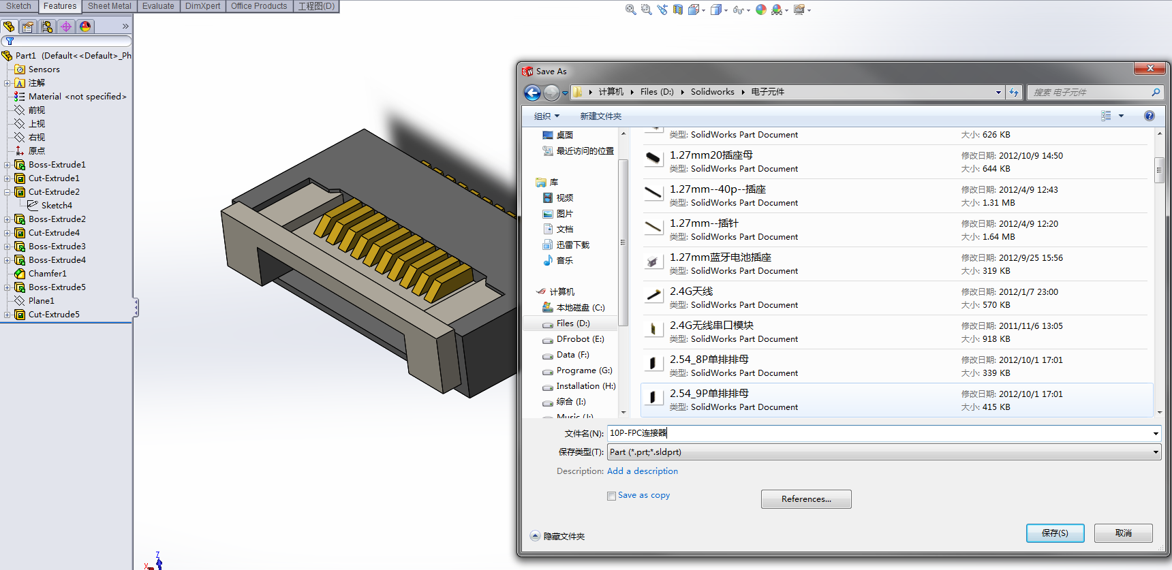Click the References... button
The height and width of the screenshot is (570, 1172).
[806, 499]
